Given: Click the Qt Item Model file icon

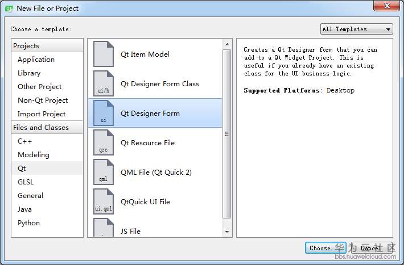Looking at the screenshot, I should pos(104,54).
